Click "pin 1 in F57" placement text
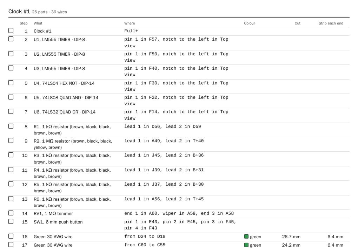 coord(141,39)
